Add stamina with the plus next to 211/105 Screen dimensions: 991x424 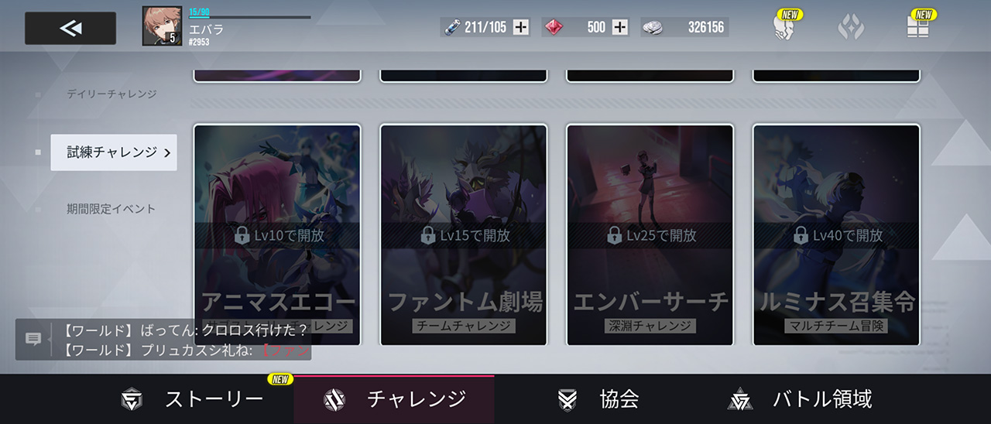click(x=522, y=27)
